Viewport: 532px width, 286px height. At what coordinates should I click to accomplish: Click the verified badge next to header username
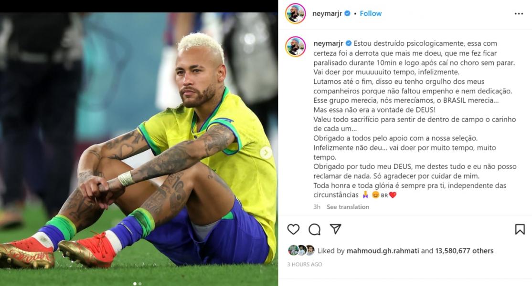tap(348, 13)
